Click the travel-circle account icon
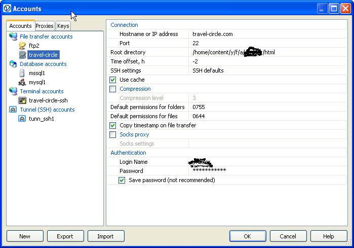The image size is (354, 248). coord(22,55)
